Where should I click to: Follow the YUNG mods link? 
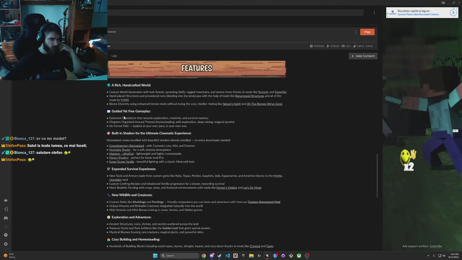pyautogui.click(x=125, y=100)
